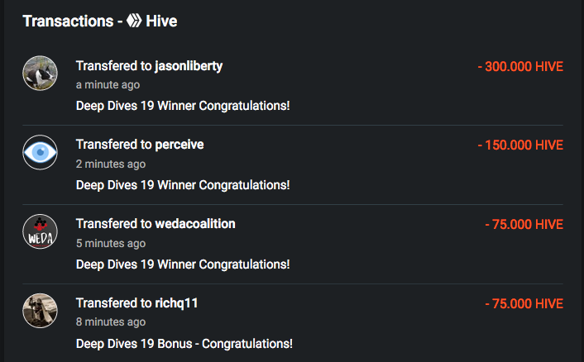The image size is (584, 362).
Task: Click the -150.000 HIVE amount
Action: [x=520, y=145]
